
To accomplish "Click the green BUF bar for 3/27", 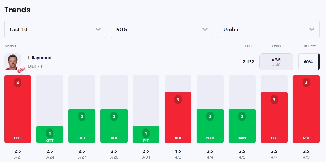I will coord(82,126).
